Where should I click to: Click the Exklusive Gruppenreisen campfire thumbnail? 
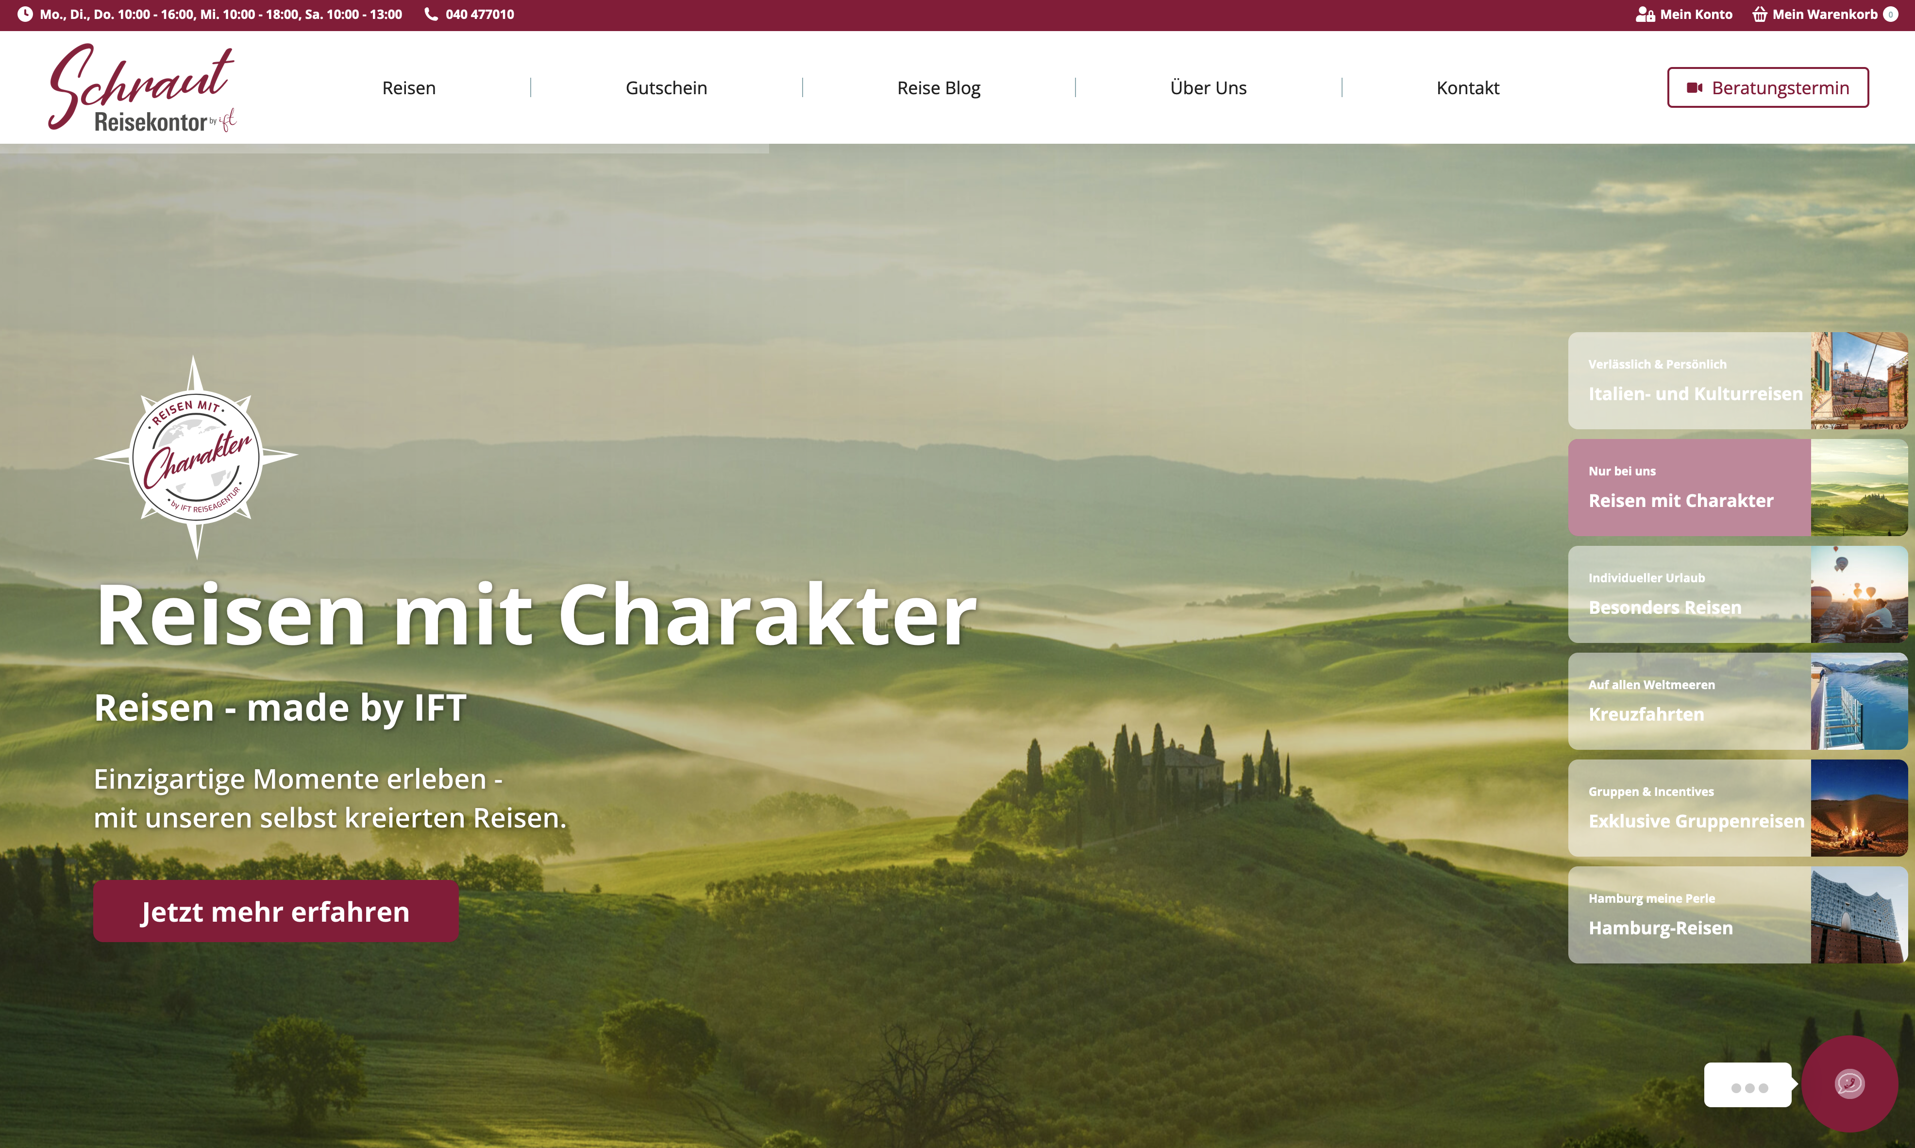coord(1859,809)
